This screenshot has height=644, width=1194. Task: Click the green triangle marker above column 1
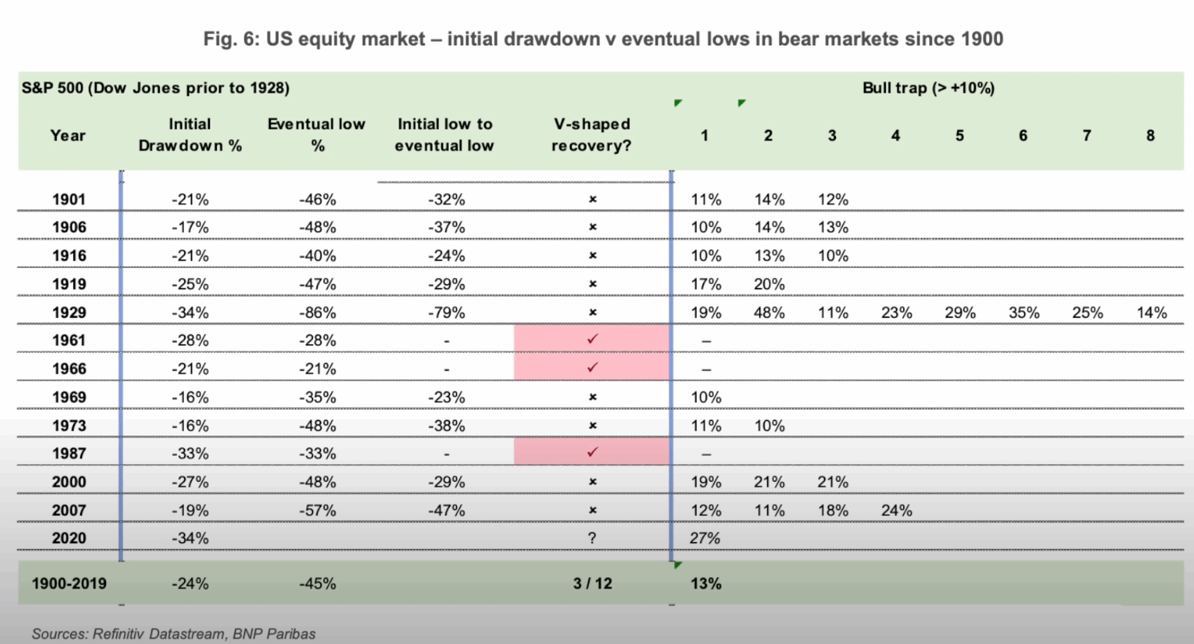point(678,103)
